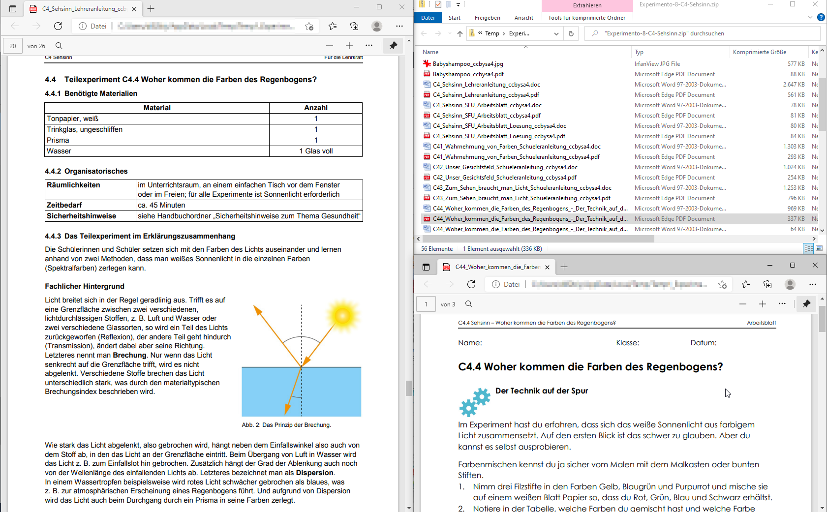This screenshot has height=512, width=827.
Task: Open the Ansicht ribbon tab
Action: [x=523, y=18]
